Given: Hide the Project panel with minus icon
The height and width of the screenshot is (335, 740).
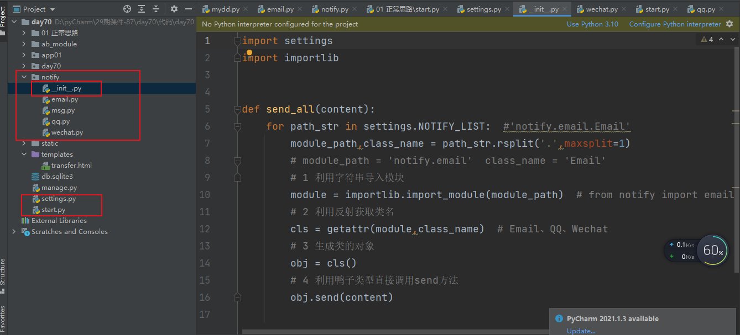Looking at the screenshot, I should [x=188, y=9].
